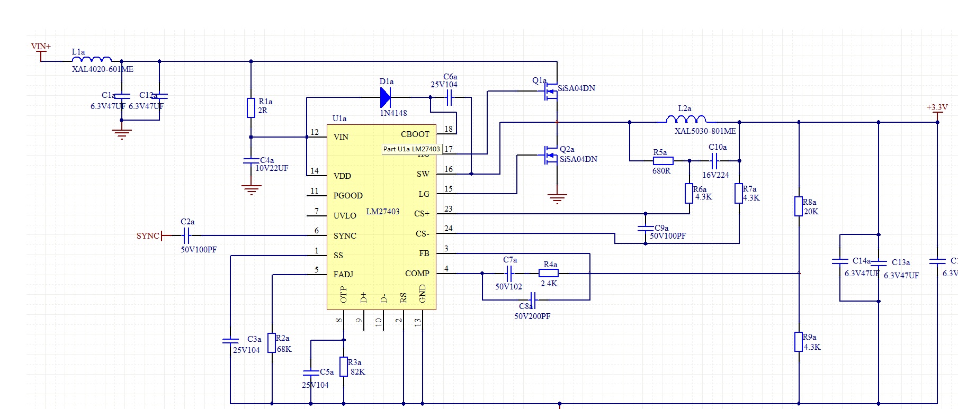Viewport: 958px width, 409px height.
Task: Click the PGOOD pin label
Action: tap(348, 196)
